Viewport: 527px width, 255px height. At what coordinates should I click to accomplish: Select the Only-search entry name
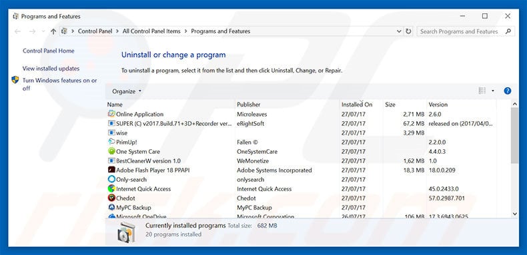click(131, 180)
